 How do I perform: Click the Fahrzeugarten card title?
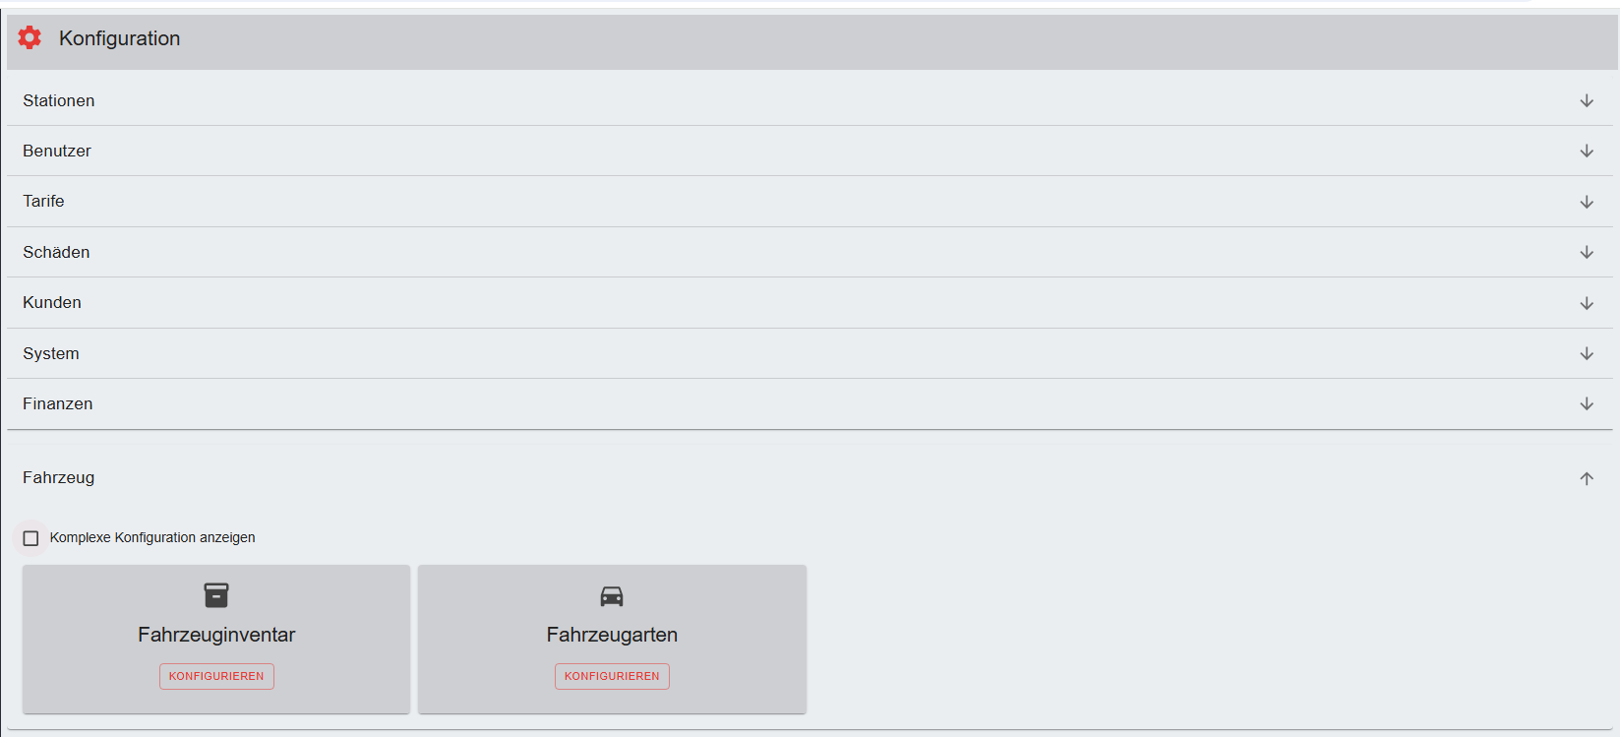612,635
